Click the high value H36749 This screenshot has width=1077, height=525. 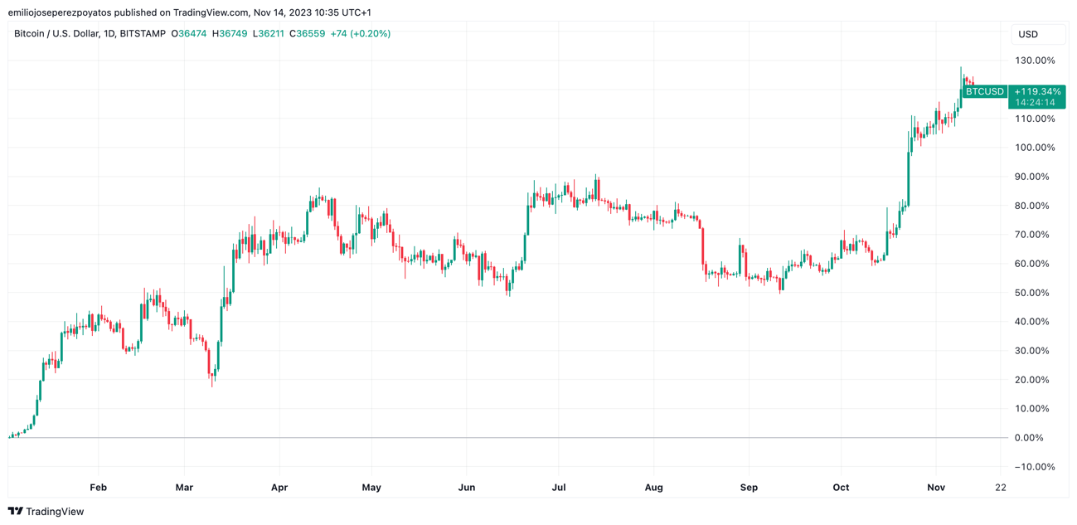pos(230,34)
